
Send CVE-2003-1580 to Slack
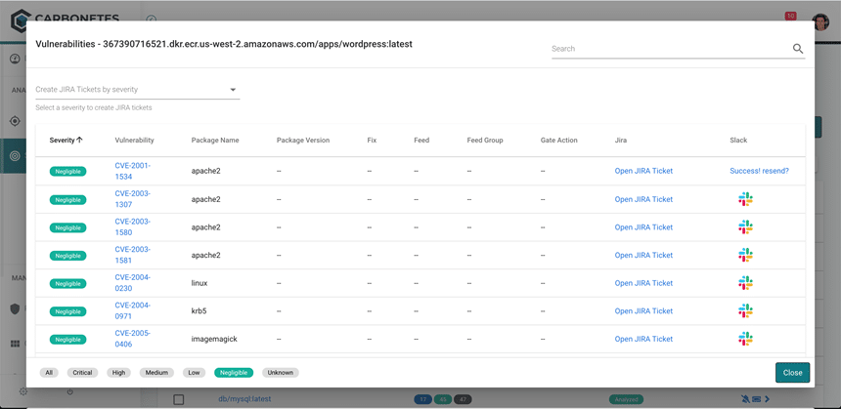(745, 227)
